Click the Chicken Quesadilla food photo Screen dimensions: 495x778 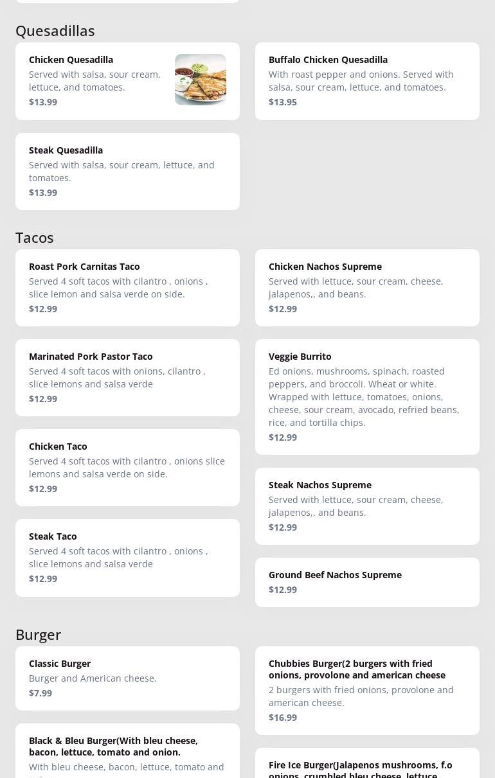(x=201, y=80)
